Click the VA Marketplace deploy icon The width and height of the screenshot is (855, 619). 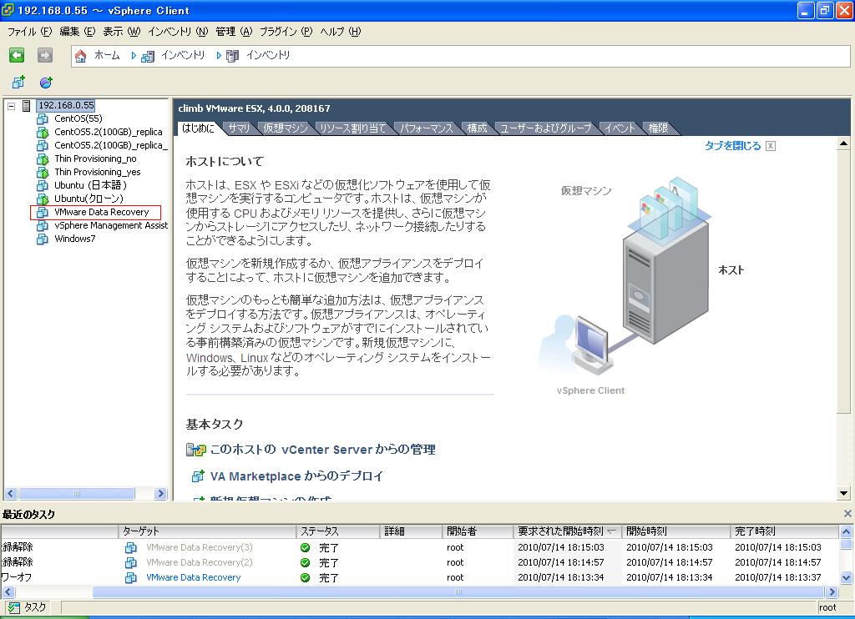click(x=197, y=476)
